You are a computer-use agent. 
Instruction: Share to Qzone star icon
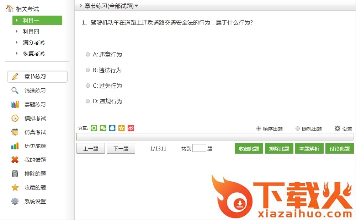coord(122,128)
